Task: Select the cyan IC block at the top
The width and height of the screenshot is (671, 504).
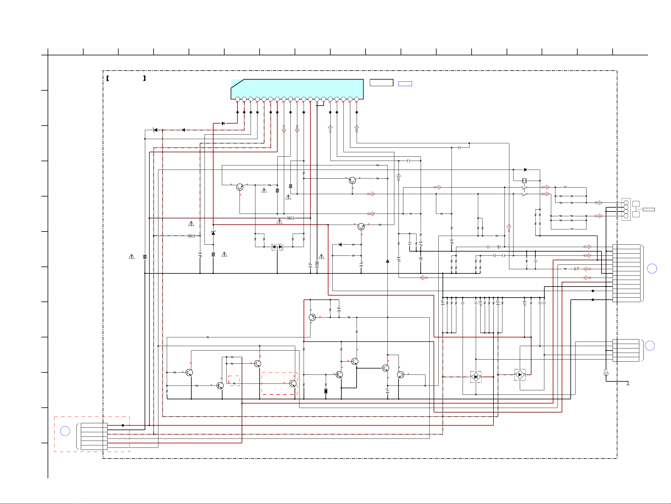Action: coord(297,89)
